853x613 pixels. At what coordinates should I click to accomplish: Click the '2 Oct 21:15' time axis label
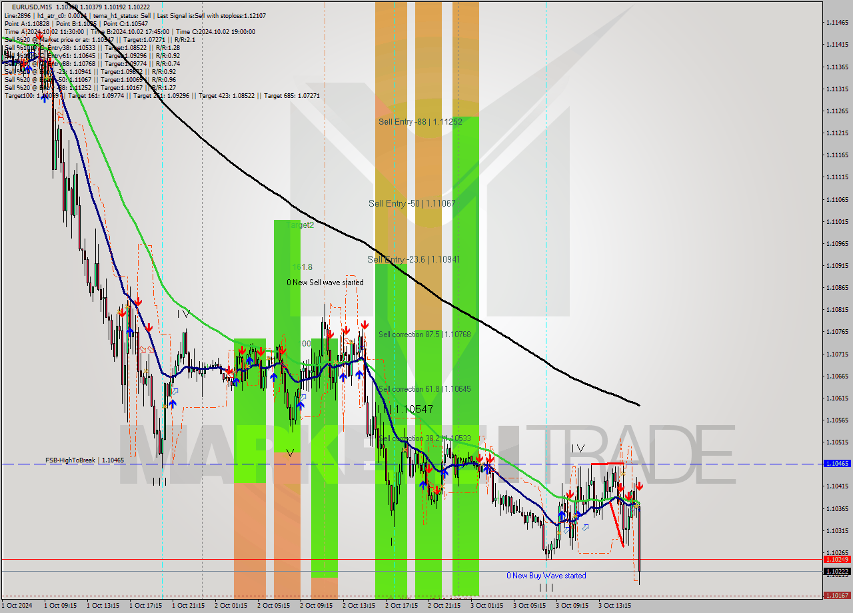point(444,606)
